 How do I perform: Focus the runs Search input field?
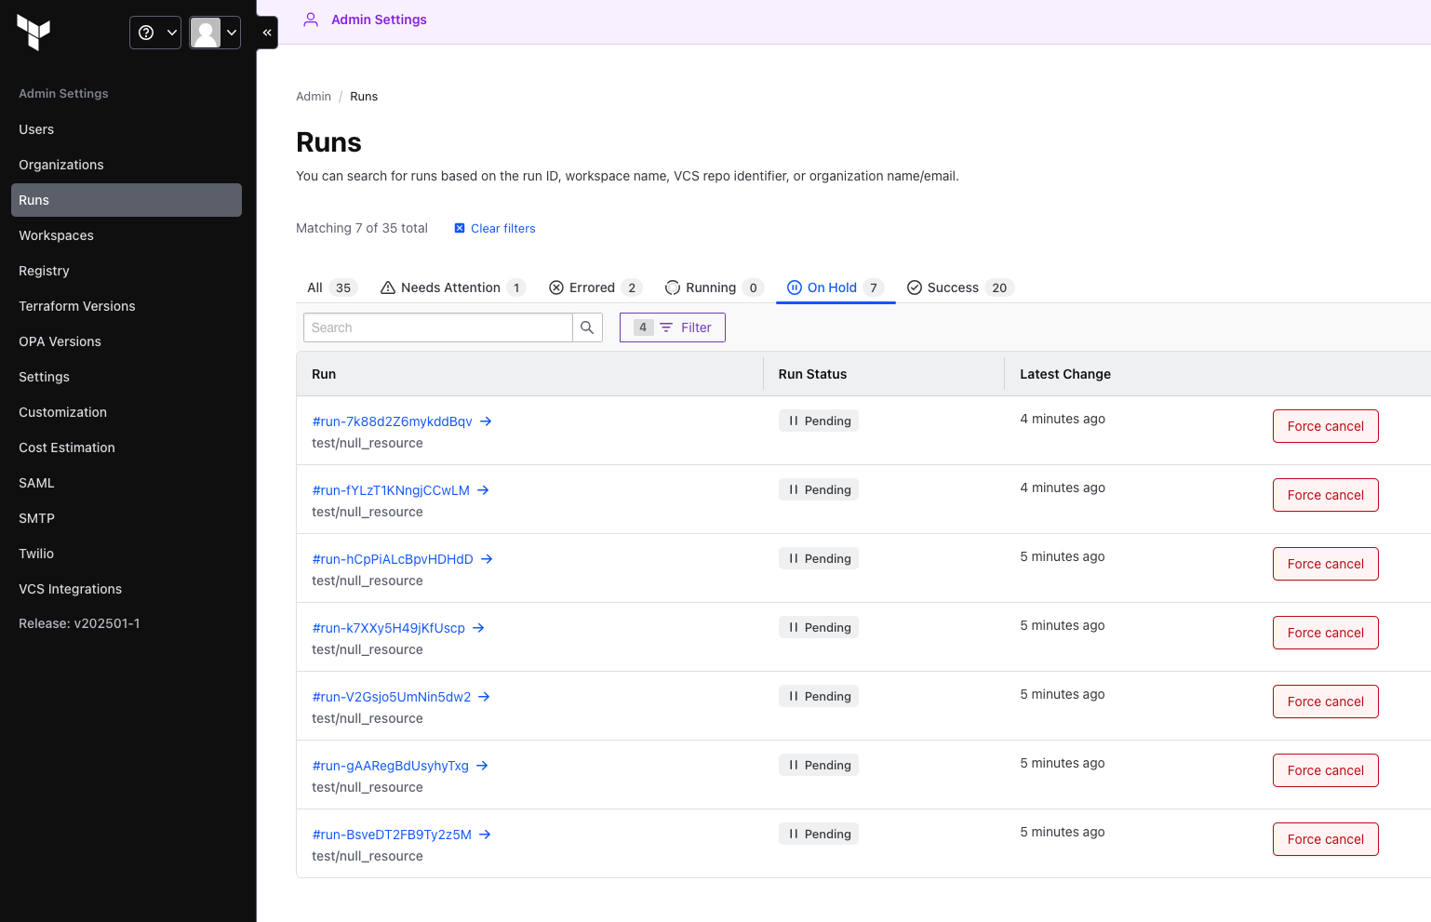tap(437, 327)
